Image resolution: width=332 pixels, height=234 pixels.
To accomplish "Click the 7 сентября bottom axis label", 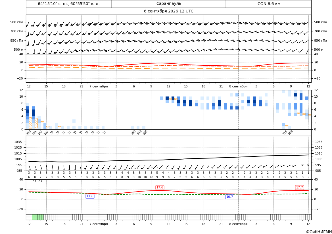I will coord(99,224).
